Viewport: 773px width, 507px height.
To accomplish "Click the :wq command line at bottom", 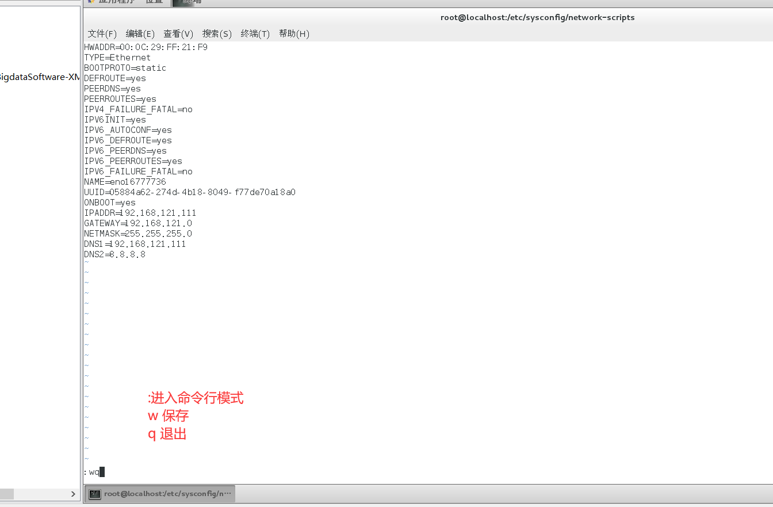I will click(94, 472).
